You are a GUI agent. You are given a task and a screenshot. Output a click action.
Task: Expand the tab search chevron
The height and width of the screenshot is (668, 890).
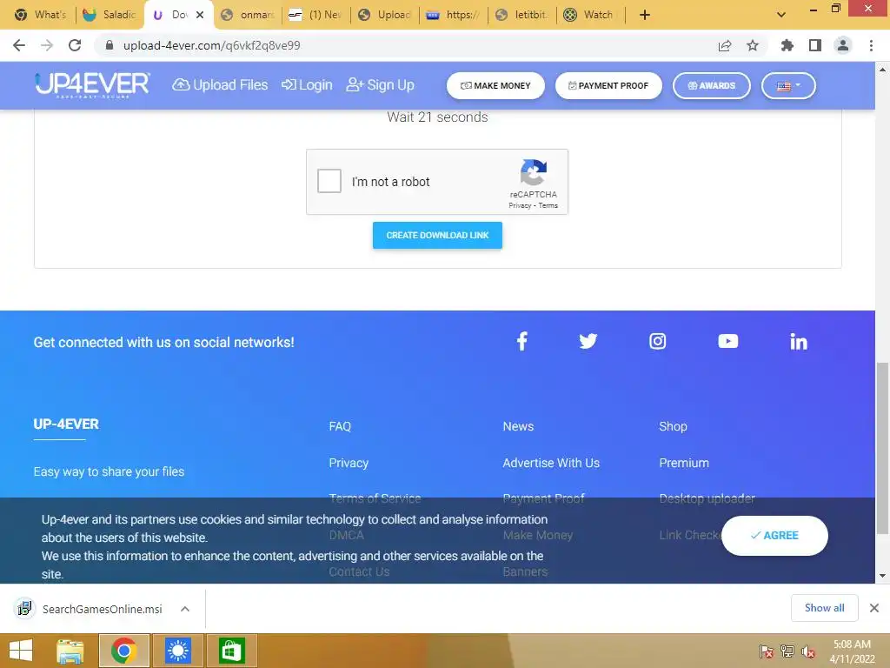pos(781,15)
